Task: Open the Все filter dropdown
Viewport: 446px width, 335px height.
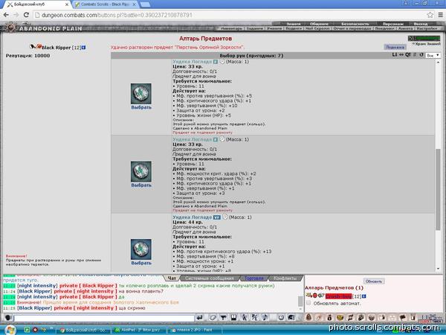Action: [433, 55]
